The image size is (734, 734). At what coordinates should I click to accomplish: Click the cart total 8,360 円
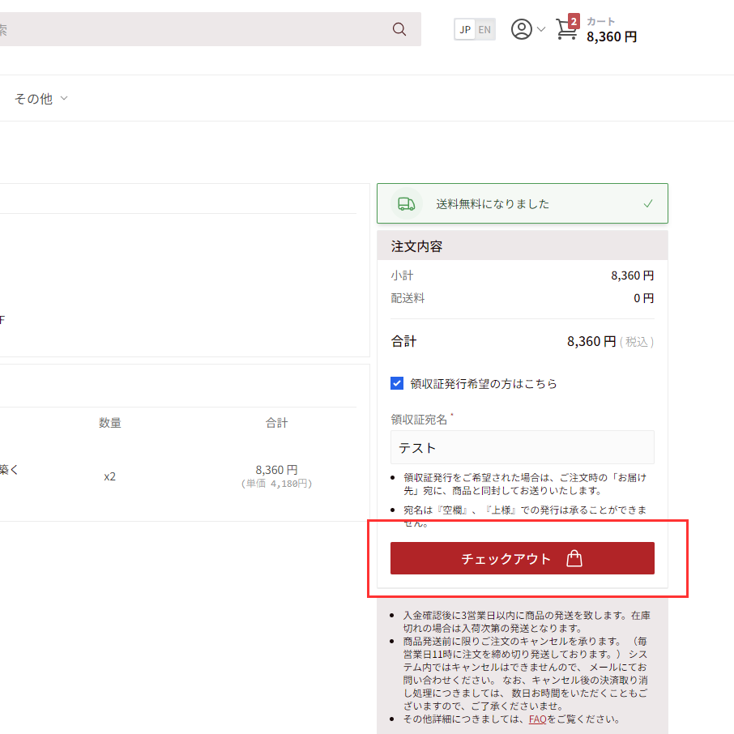pyautogui.click(x=612, y=36)
